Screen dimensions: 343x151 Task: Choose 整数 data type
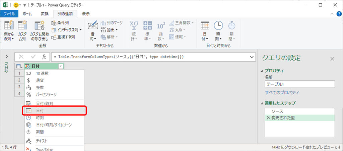pos(54,87)
